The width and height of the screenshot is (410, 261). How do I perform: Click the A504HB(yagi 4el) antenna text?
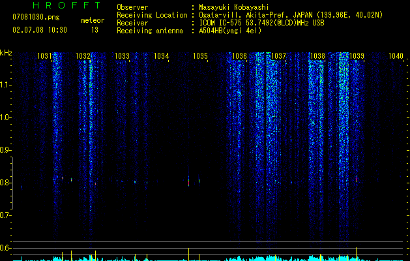pyautogui.click(x=230, y=31)
